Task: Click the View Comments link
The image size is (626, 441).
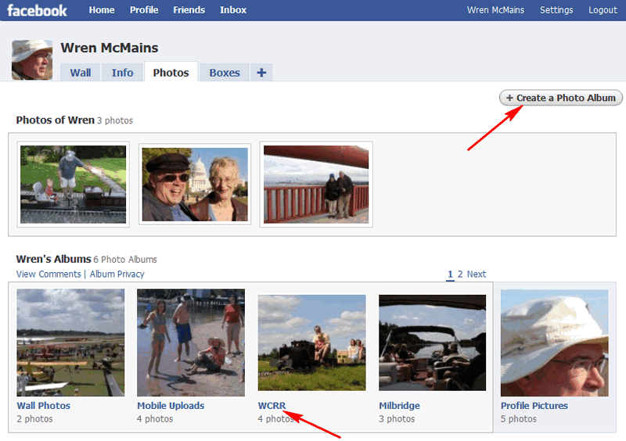Action: (x=49, y=274)
